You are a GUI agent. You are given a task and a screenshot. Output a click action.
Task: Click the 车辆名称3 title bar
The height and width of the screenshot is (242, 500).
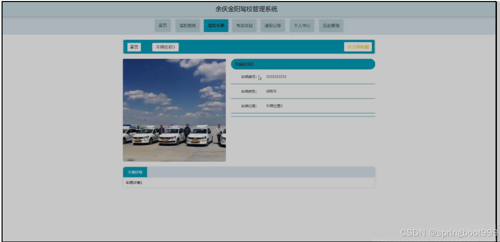click(x=303, y=64)
